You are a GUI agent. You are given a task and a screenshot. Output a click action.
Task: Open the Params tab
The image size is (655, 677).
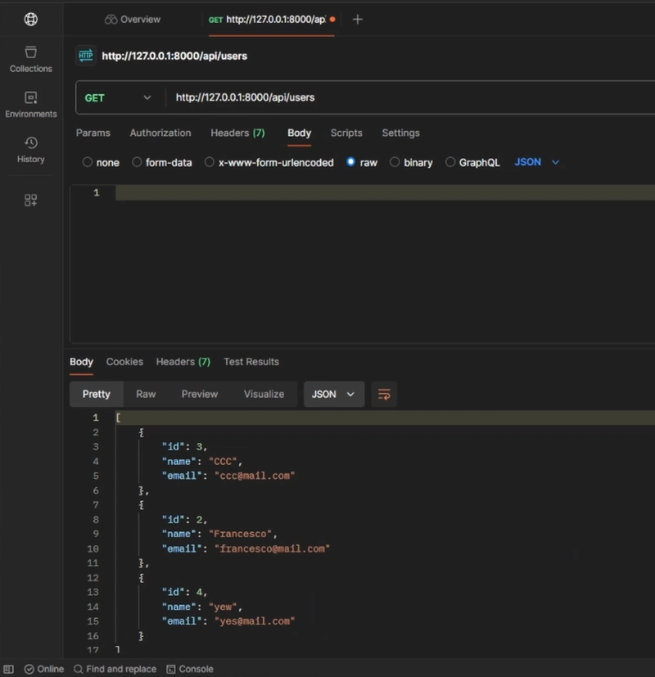click(93, 133)
